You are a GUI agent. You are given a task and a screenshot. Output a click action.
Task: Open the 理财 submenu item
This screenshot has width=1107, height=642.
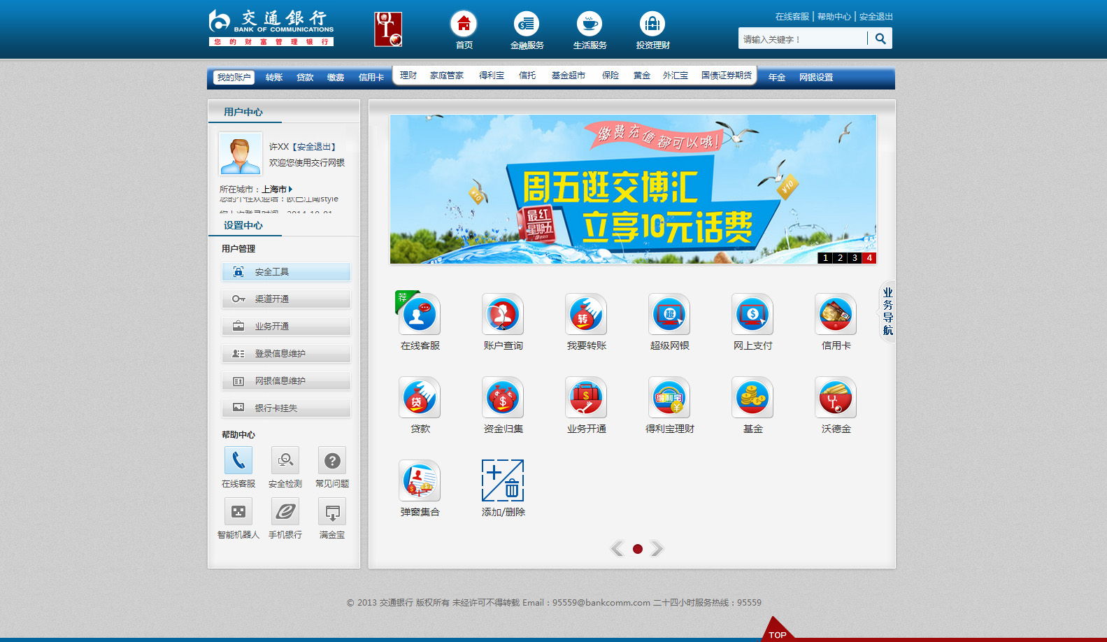[x=408, y=76]
